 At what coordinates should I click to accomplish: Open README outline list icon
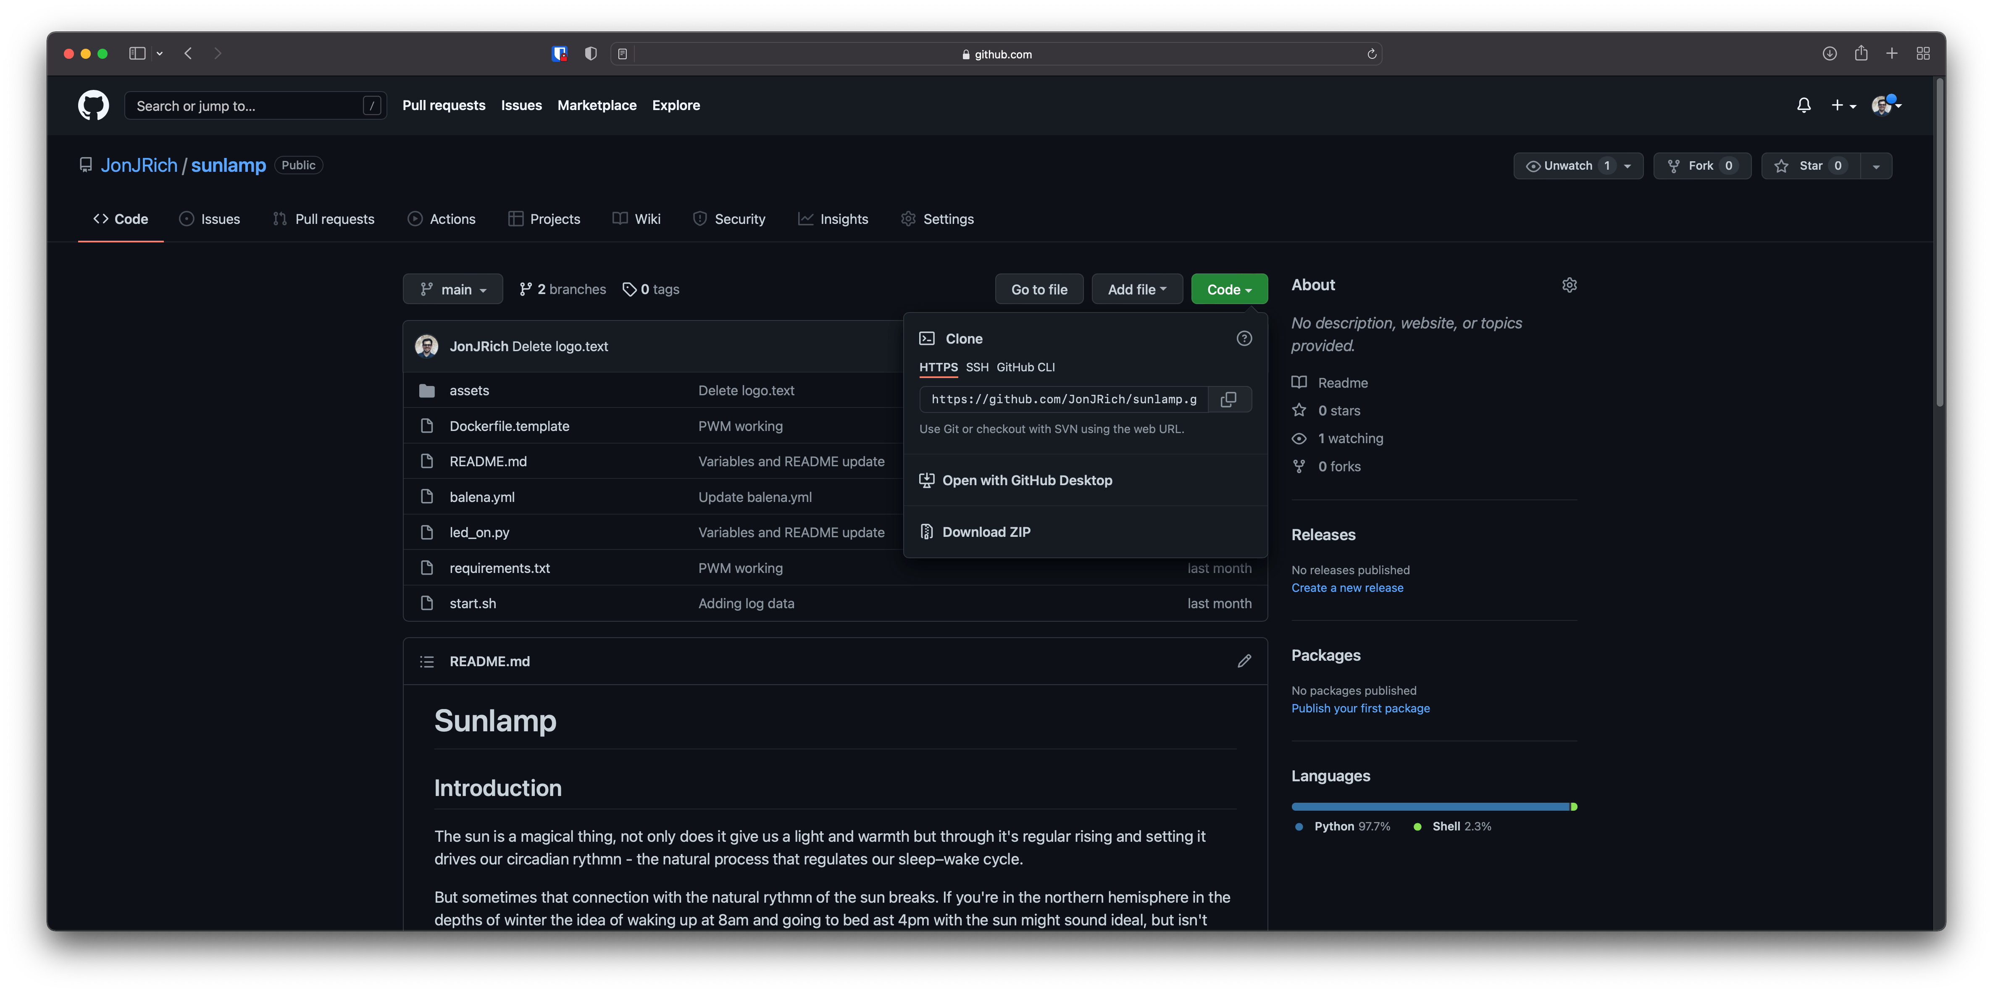click(426, 661)
